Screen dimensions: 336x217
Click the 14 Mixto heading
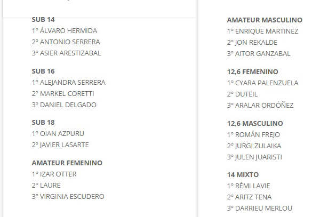pos(243,174)
